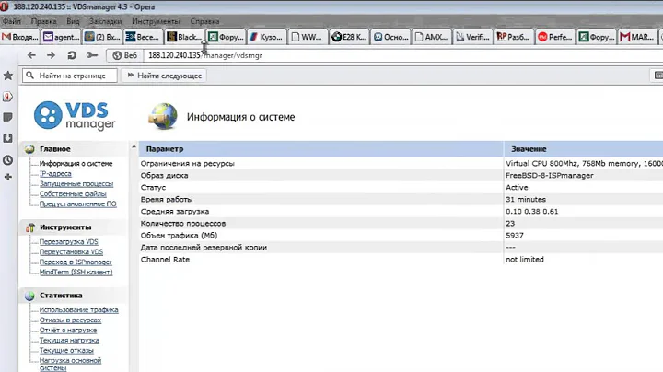Open the notes panel icon in sidebar
The image size is (663, 372).
pyautogui.click(x=7, y=117)
